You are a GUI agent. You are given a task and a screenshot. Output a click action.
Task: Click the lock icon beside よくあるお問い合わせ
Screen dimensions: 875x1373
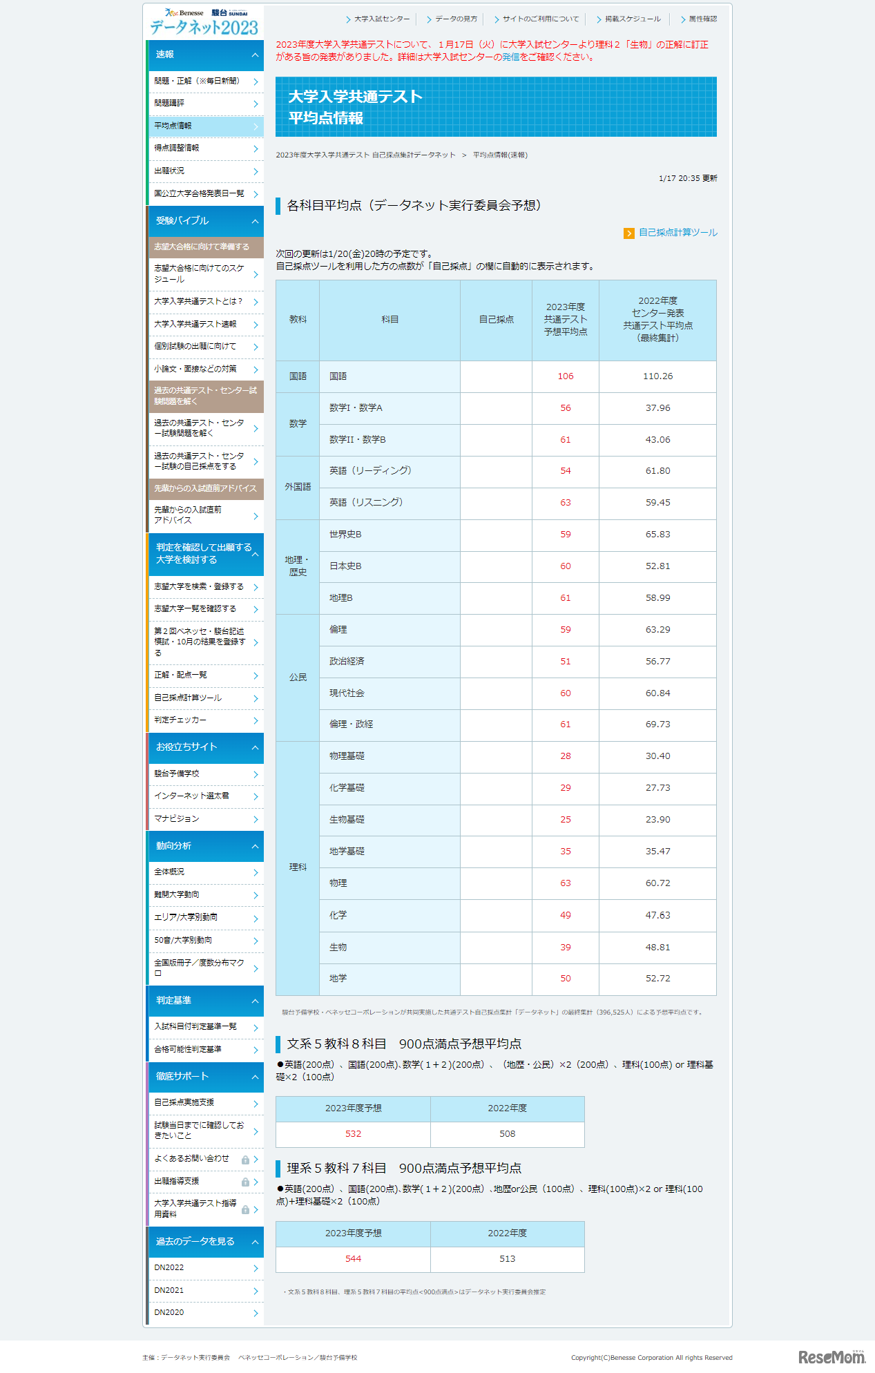click(245, 1160)
